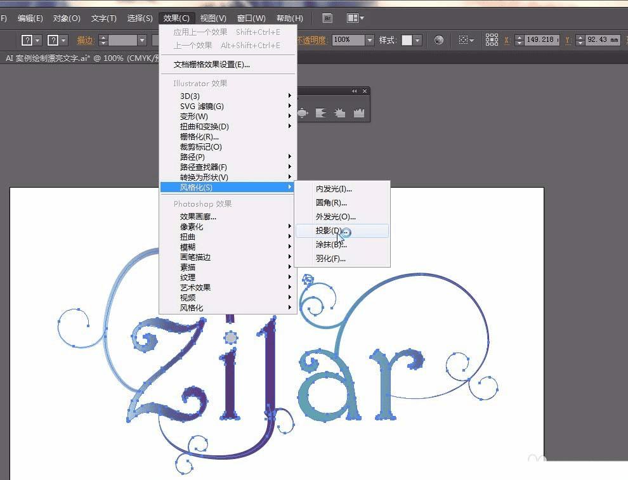Screen dimensions: 628x480
Task: Click the stroke color swatch box
Action: (x=53, y=40)
